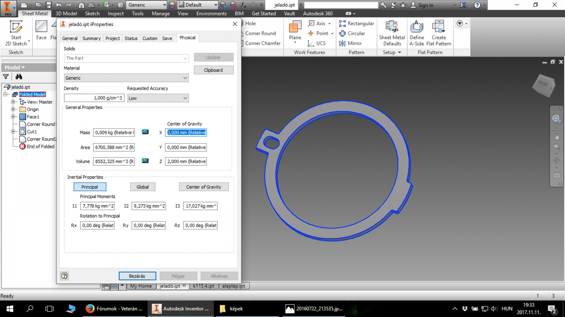Click the Mass calculator icon
Viewport: 565px width, 317px height.
point(145,132)
